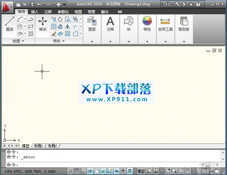
Task: Open the Annotate (注释) ribbon tab
Action: pos(48,12)
